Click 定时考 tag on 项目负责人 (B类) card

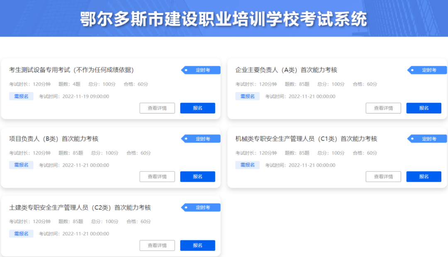point(201,139)
